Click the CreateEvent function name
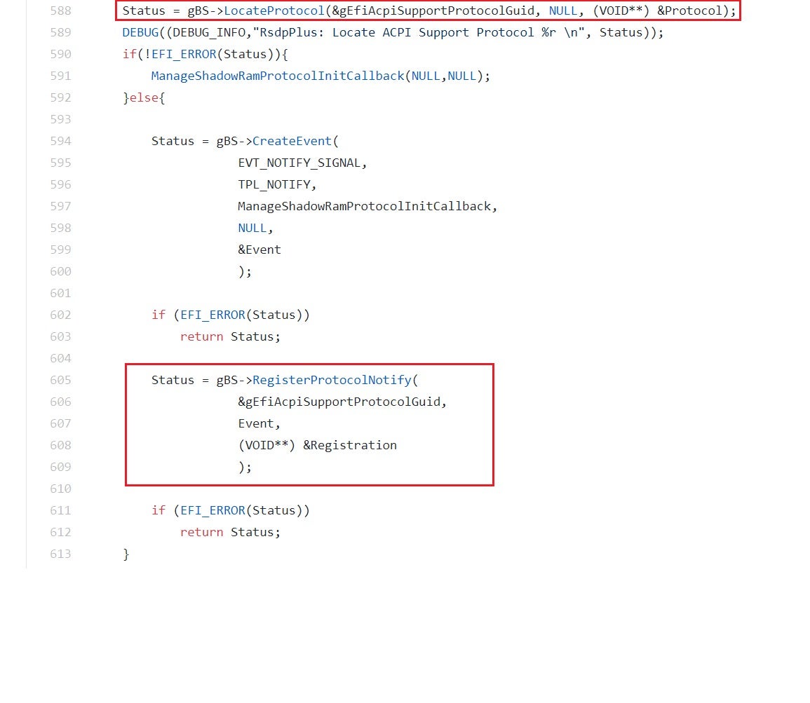 click(292, 141)
